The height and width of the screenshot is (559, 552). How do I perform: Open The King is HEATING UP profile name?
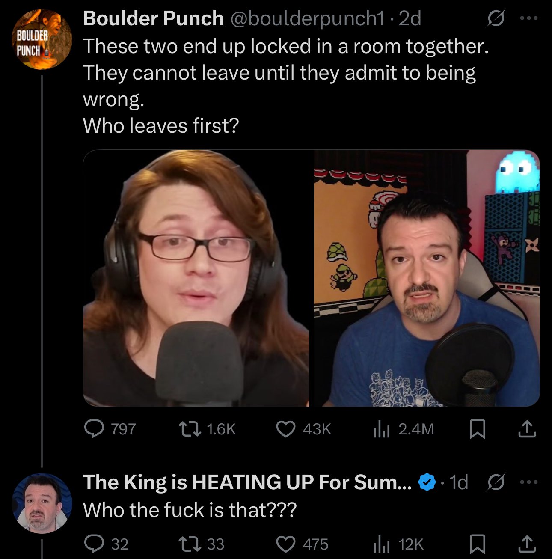pyautogui.click(x=247, y=482)
